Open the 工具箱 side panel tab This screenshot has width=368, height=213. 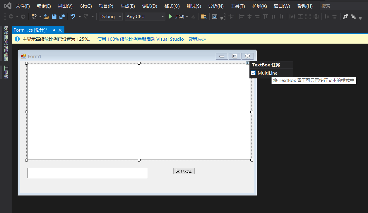(x=6, y=72)
